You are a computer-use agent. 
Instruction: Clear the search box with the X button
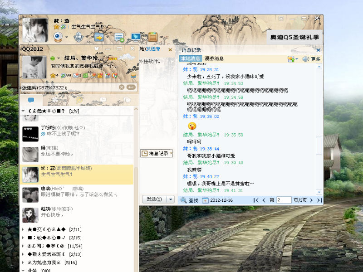122,87
